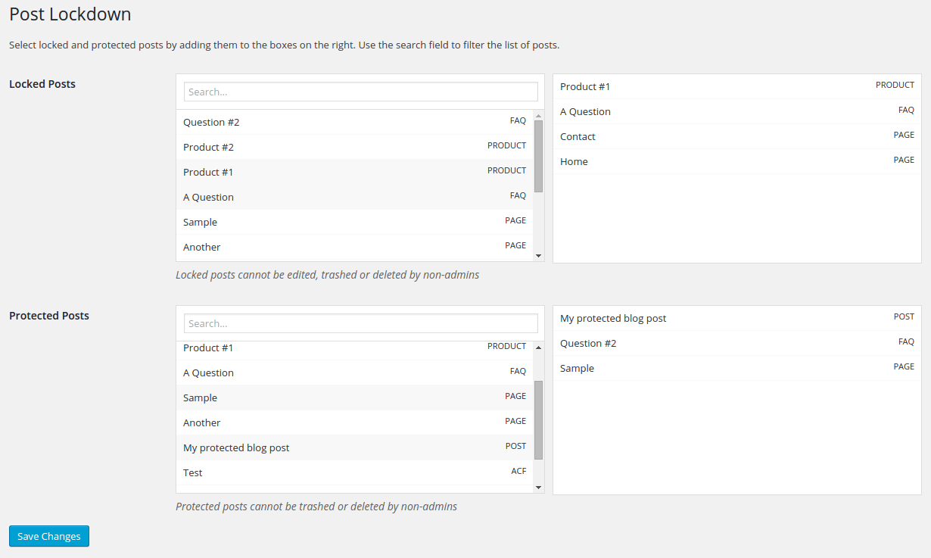Click the Save Changes button
The height and width of the screenshot is (558, 931).
click(49, 536)
